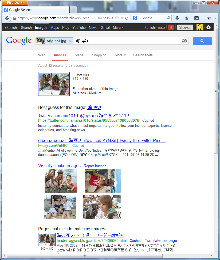Image resolution: width=220 pixels, height=260 pixels.
Task: Open the Medium size link
Action: (x=95, y=93)
